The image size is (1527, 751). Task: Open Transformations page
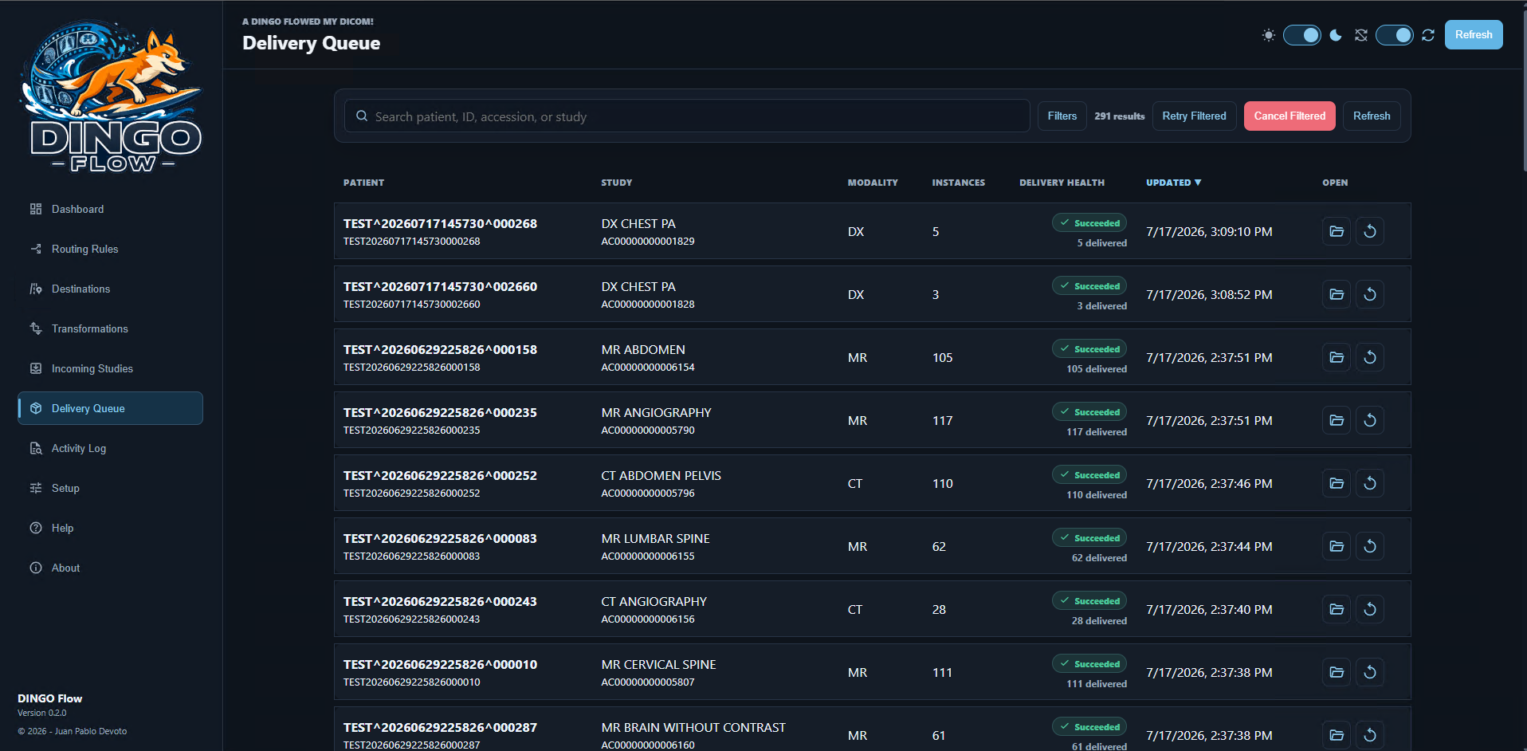[x=110, y=328]
